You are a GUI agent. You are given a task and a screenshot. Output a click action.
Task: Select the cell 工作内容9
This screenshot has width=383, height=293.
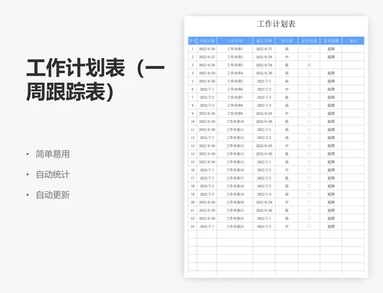235,113
